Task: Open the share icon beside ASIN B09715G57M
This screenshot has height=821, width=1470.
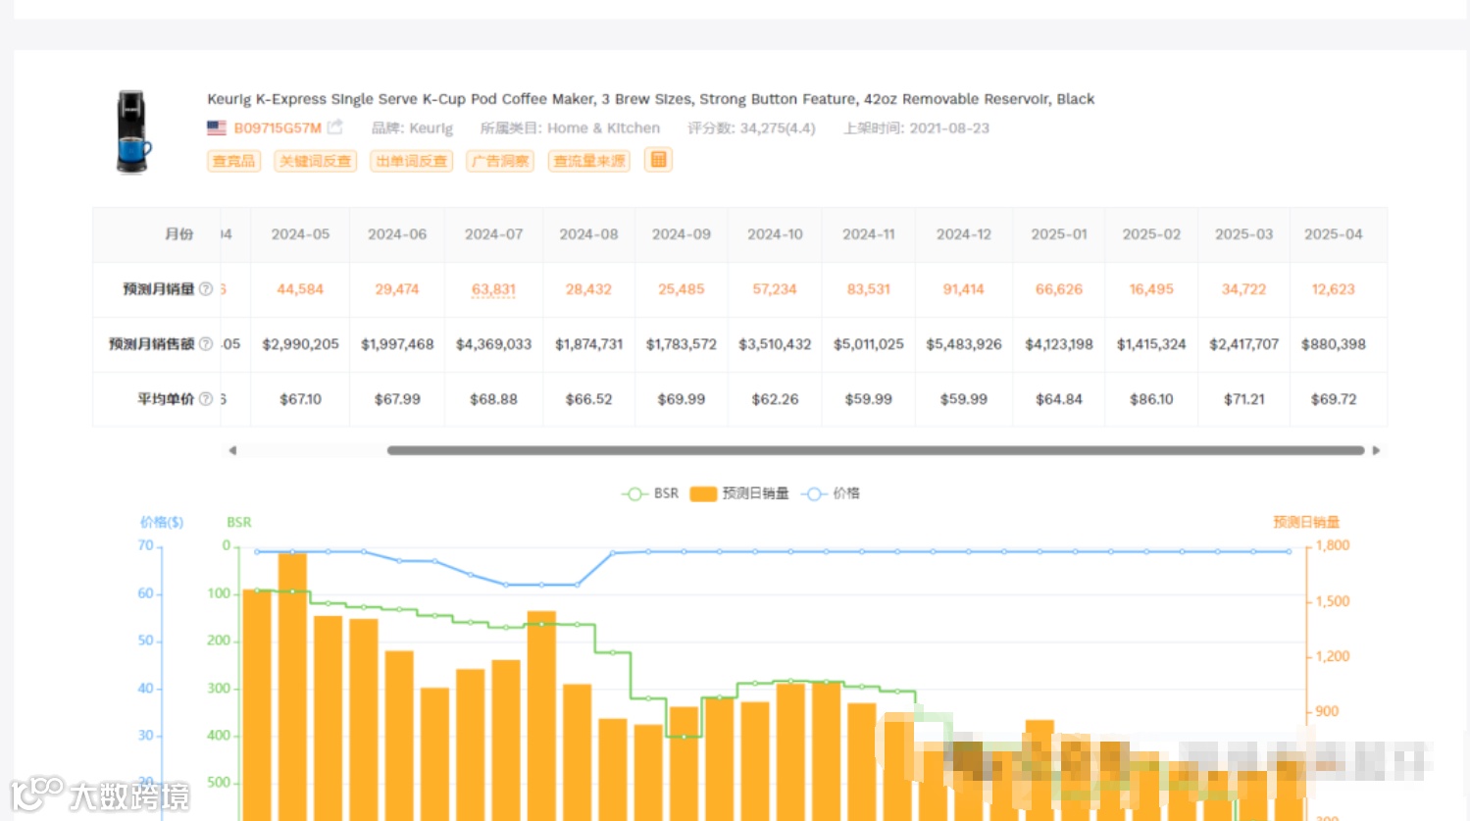Action: pyautogui.click(x=335, y=128)
